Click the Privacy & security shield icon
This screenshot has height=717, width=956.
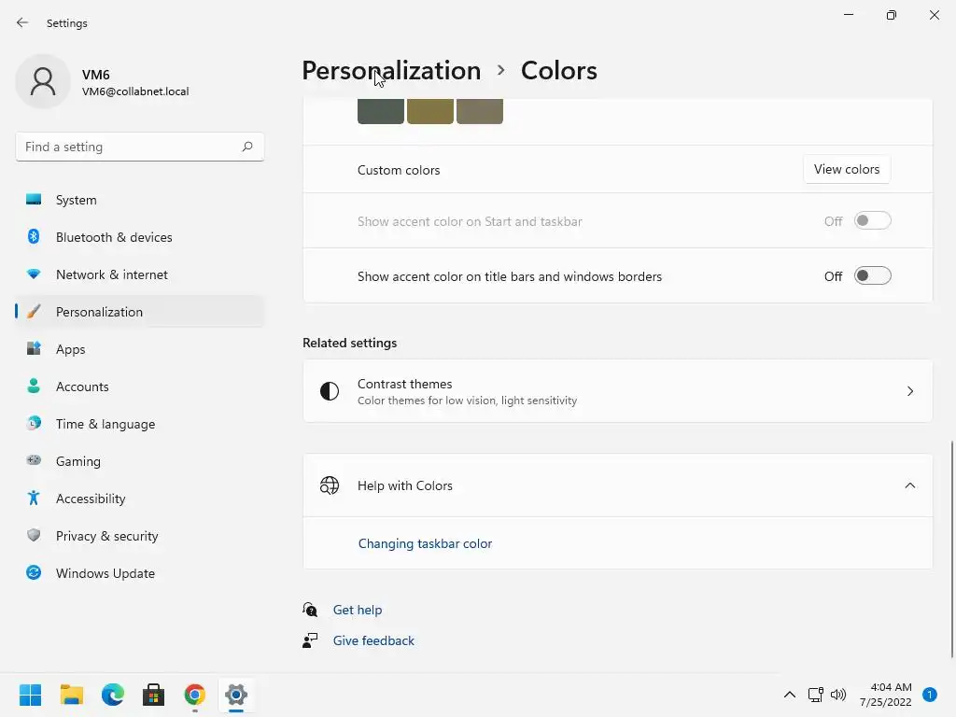pyautogui.click(x=34, y=536)
